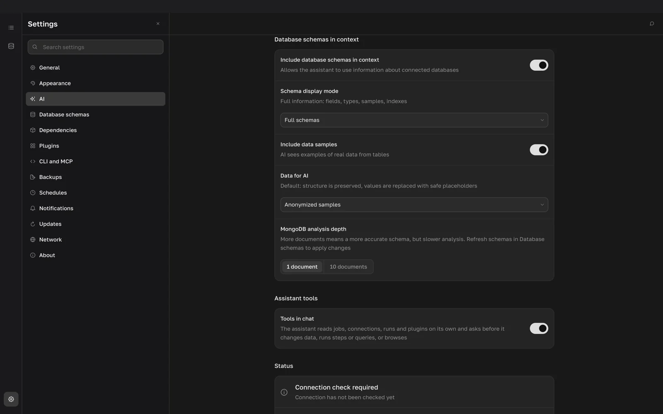Open Notifications settings section
The width and height of the screenshot is (663, 414).
95,208
